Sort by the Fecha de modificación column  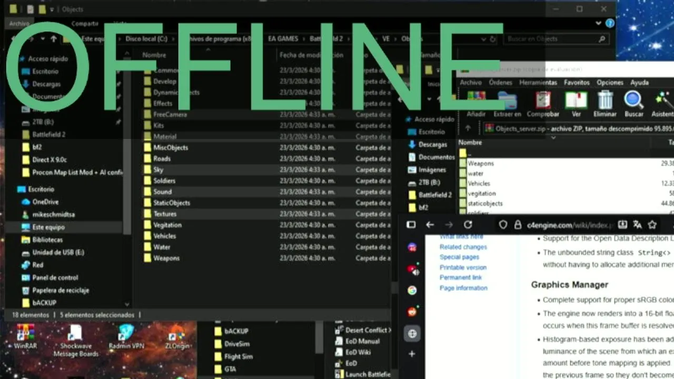click(311, 55)
